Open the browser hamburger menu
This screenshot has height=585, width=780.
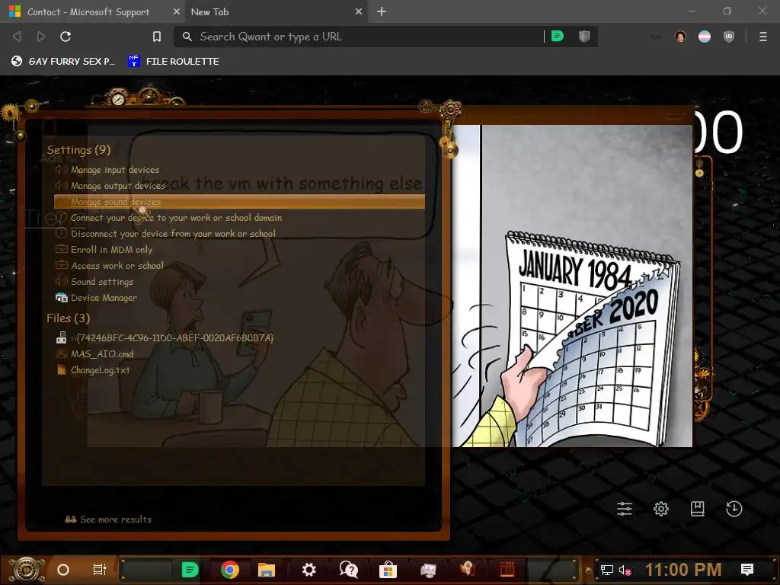(x=763, y=37)
